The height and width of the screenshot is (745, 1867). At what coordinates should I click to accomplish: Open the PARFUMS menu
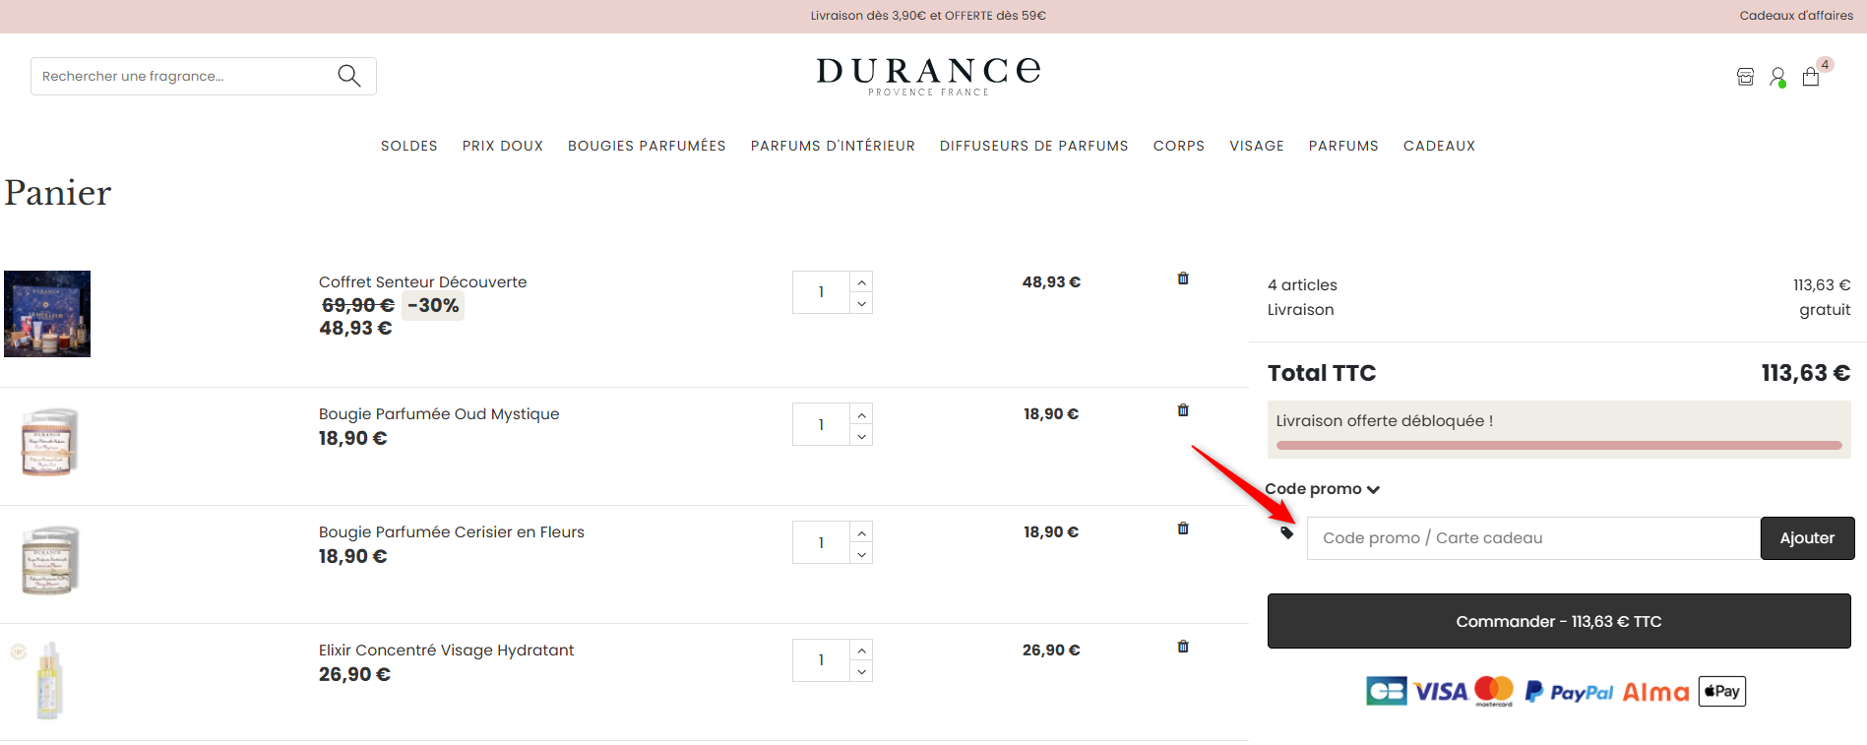click(x=1343, y=146)
